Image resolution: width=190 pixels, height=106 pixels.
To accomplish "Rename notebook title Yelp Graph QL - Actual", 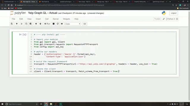I will 42,13.
